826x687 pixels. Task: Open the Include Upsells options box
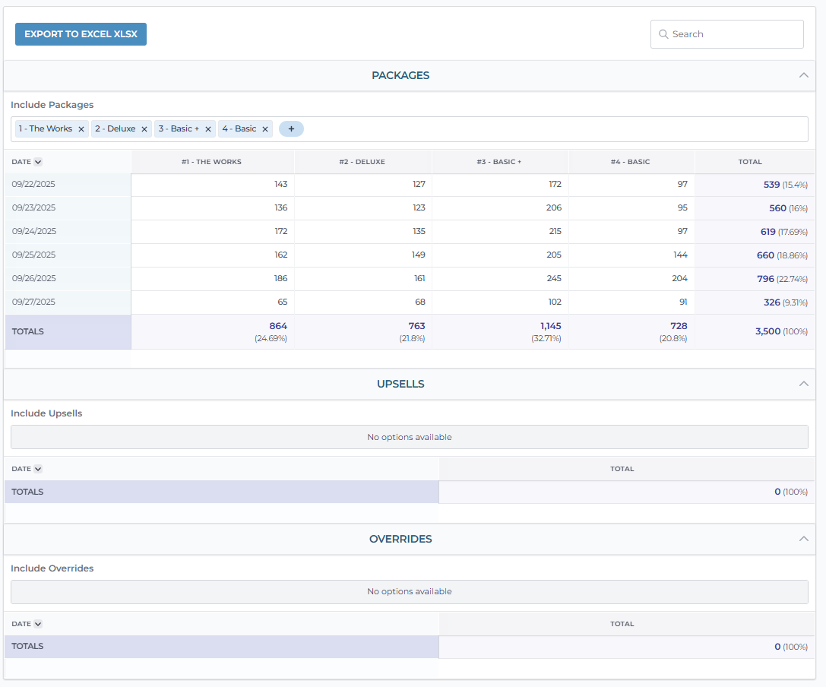click(409, 437)
